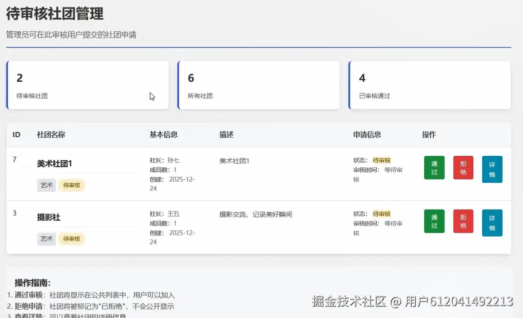Open the 已审核通过 card showing 4
Screen dimensions: 523x318
(x=429, y=84)
